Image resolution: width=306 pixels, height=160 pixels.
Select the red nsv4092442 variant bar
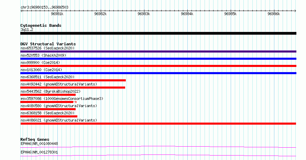pyautogui.click(x=73, y=88)
